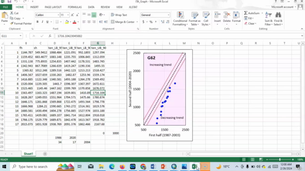The width and height of the screenshot is (305, 171).
Task: Click Increase Indent icon
Action: pyautogui.click(x=106, y=22)
